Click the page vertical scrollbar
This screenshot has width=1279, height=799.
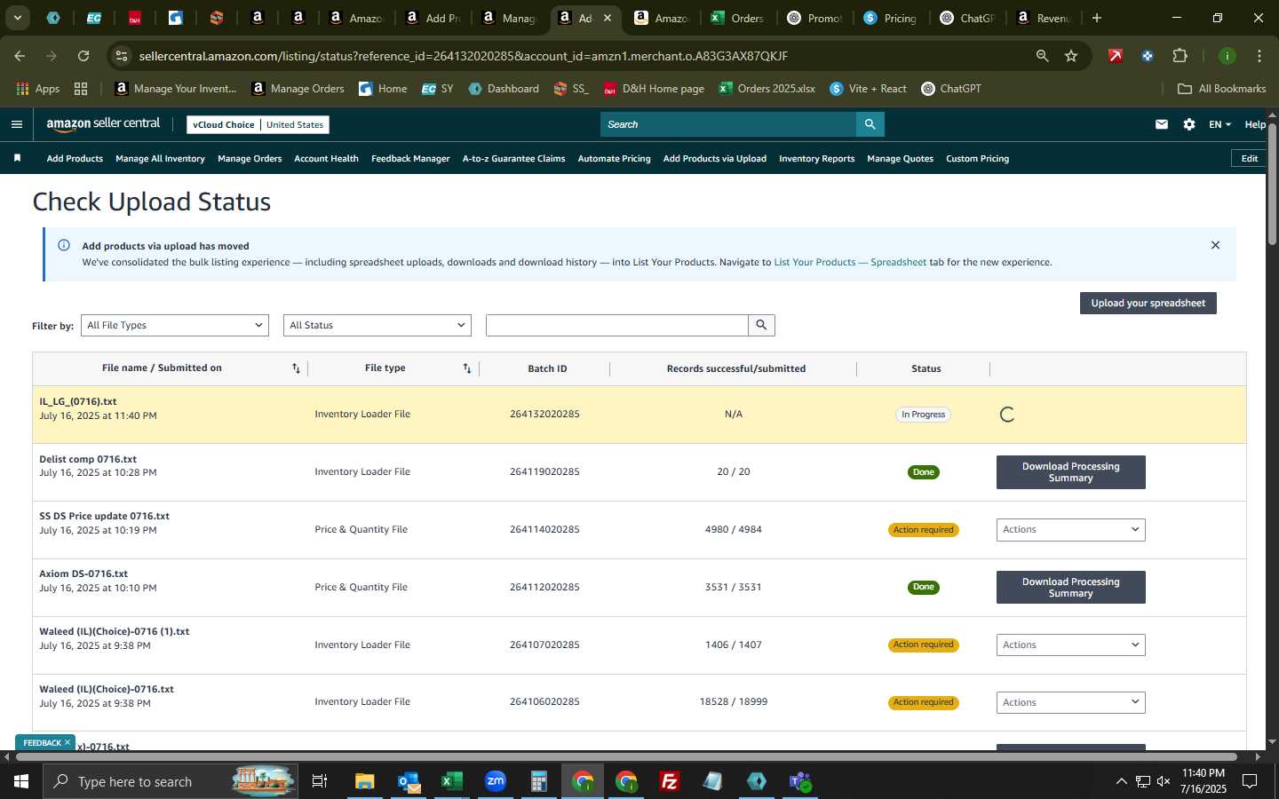coord(1272,185)
